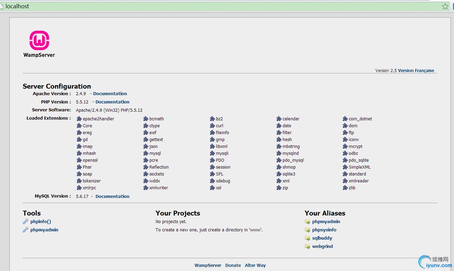Open the phpinfo() tool link

[41, 222]
